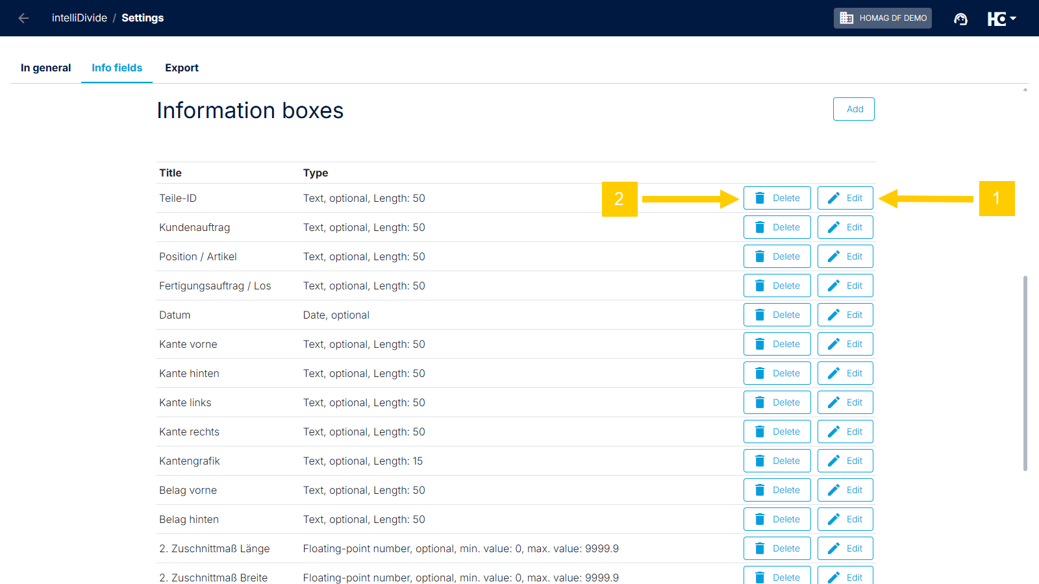Click trash icon for 2. Zuschnittmaß Länge

tap(760, 548)
